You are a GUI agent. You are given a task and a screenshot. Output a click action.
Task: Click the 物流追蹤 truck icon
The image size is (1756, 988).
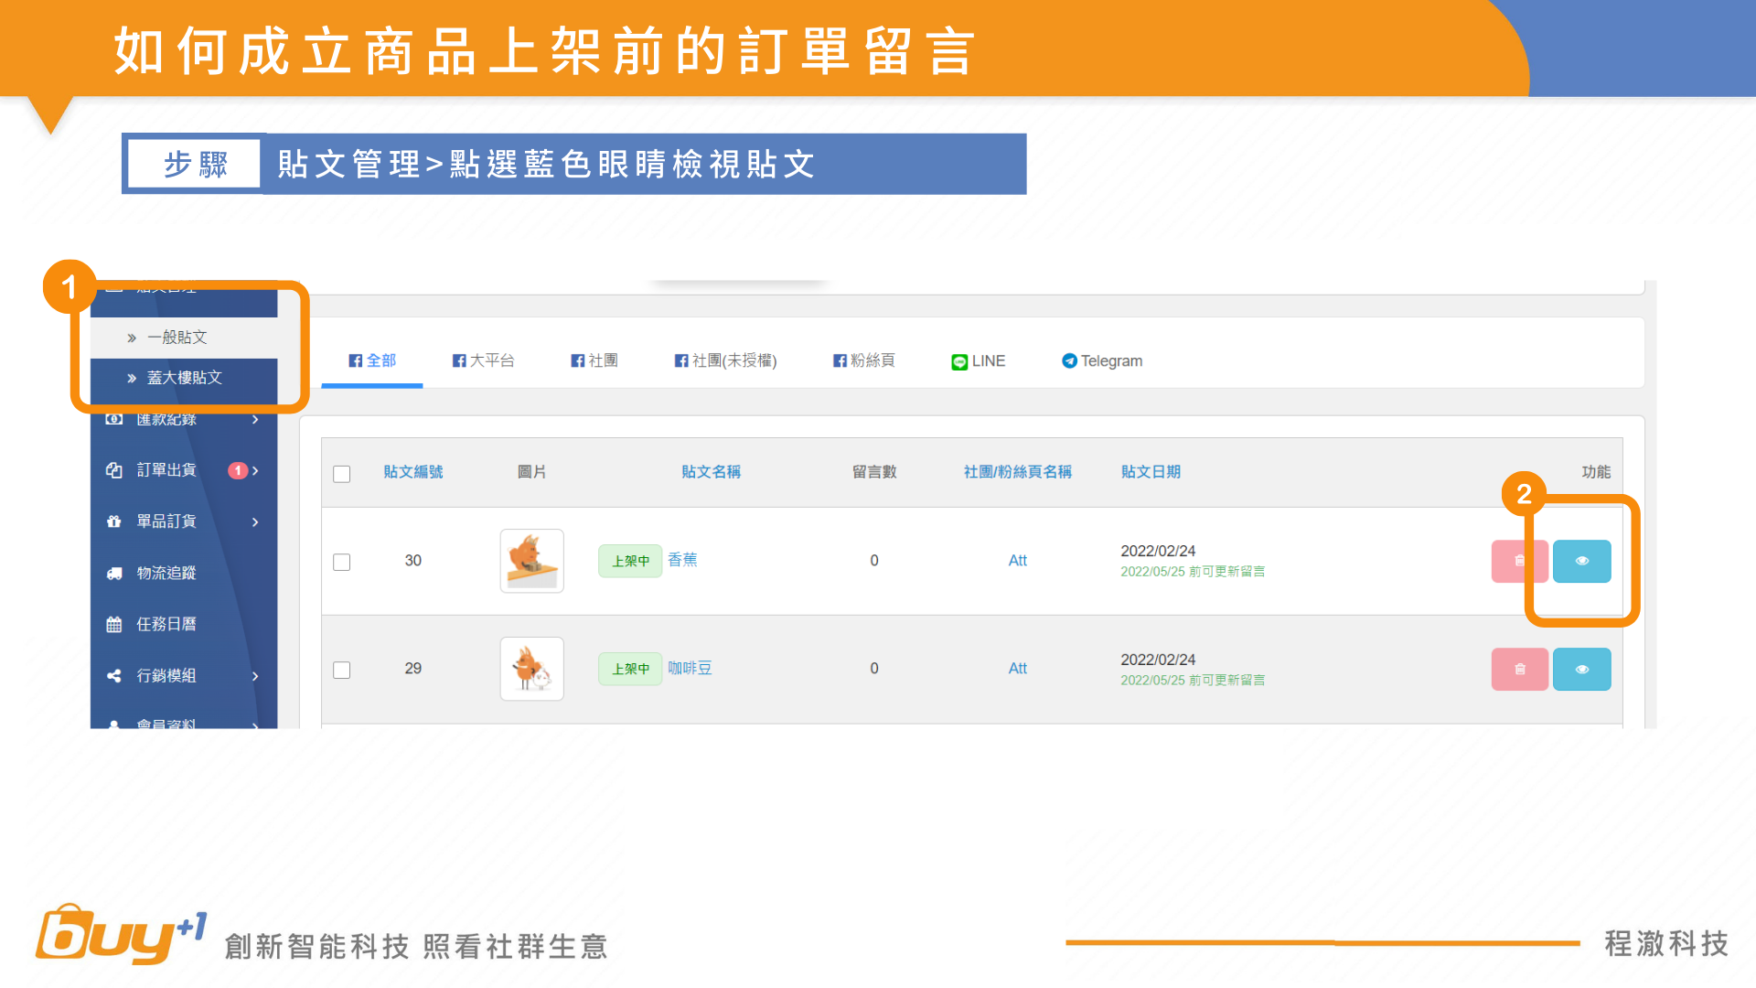coord(114,574)
